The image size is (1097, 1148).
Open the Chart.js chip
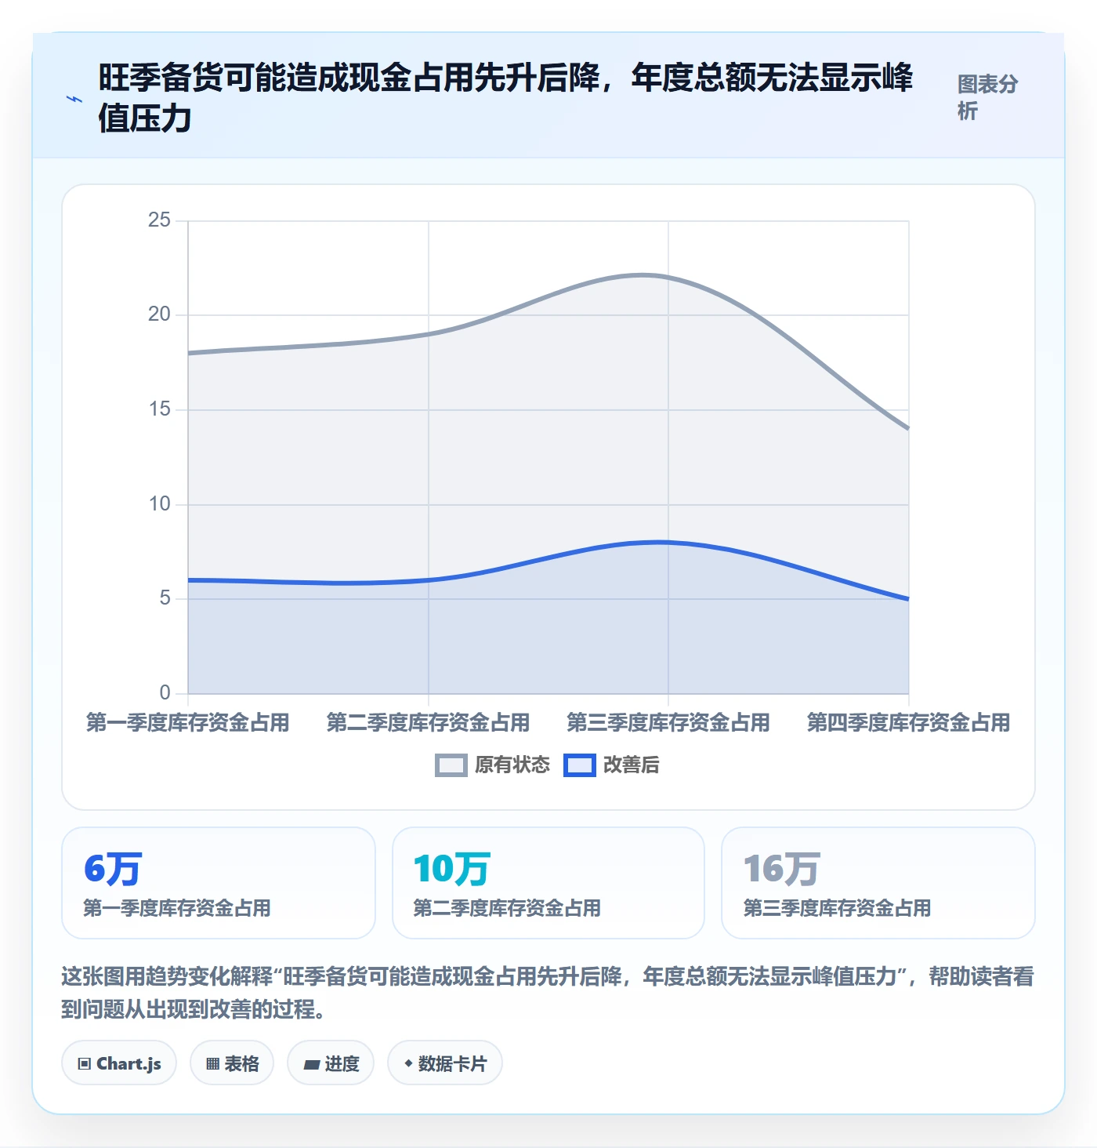(119, 1063)
